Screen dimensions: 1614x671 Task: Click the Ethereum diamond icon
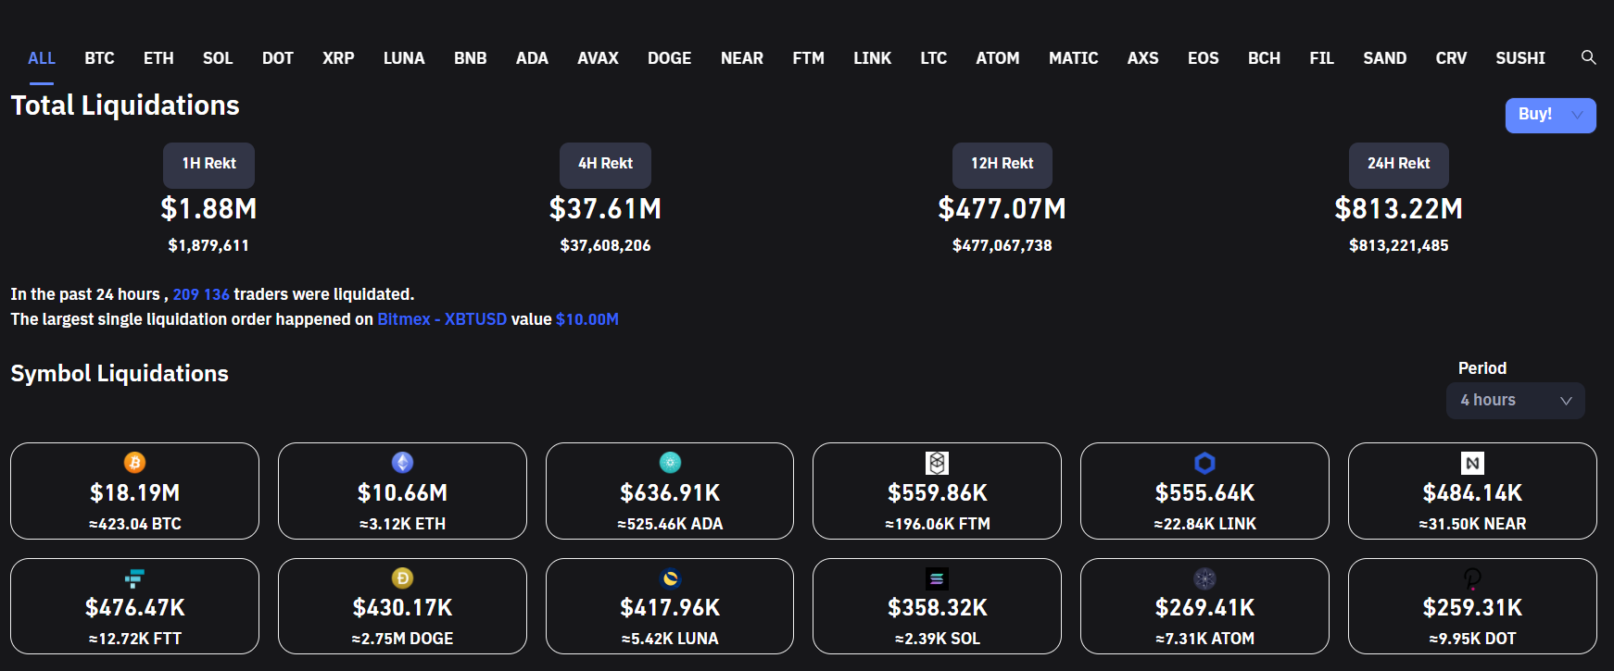click(402, 463)
